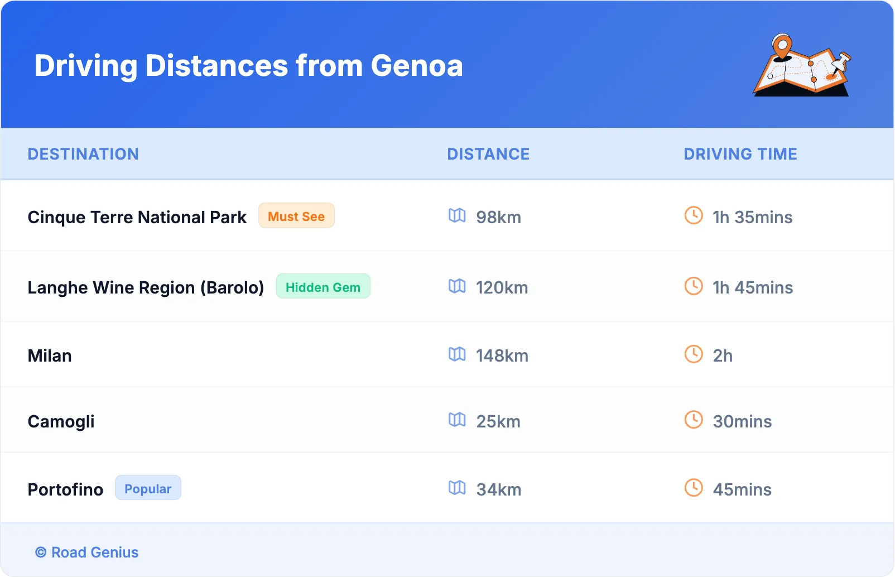Image resolution: width=895 pixels, height=577 pixels.
Task: Click the 1h 45mins driving time
Action: pyautogui.click(x=753, y=287)
